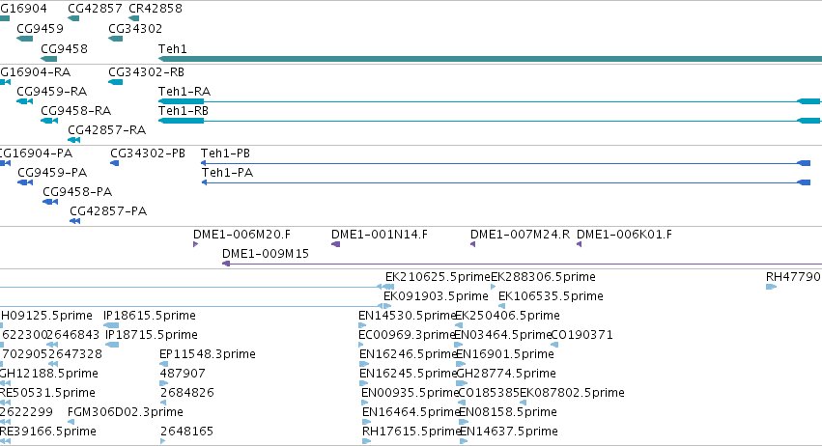
Task: Click the CG34302-RB transcript glyph
Action: tap(115, 82)
